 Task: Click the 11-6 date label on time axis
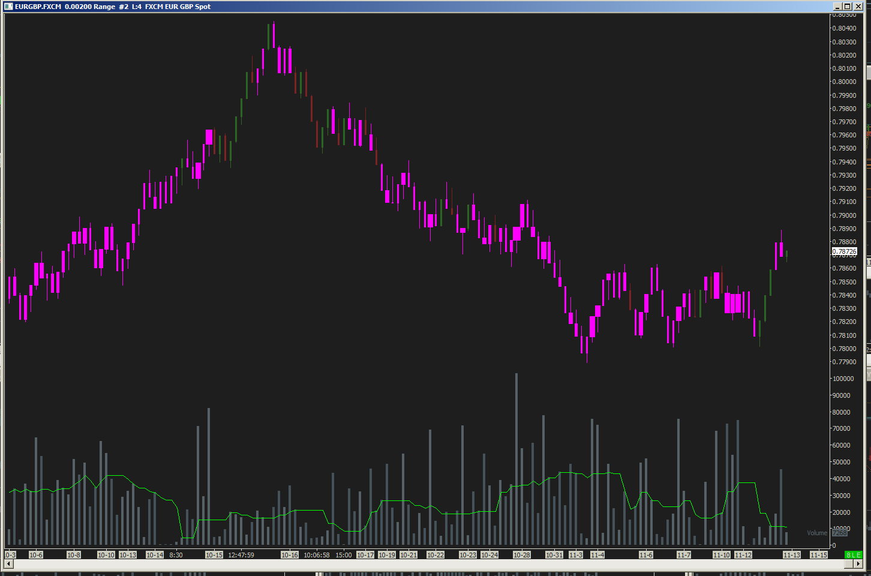pyautogui.click(x=646, y=555)
